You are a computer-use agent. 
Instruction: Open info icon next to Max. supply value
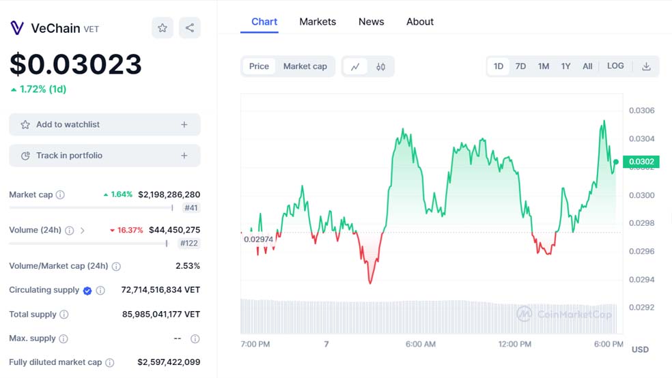click(195, 338)
